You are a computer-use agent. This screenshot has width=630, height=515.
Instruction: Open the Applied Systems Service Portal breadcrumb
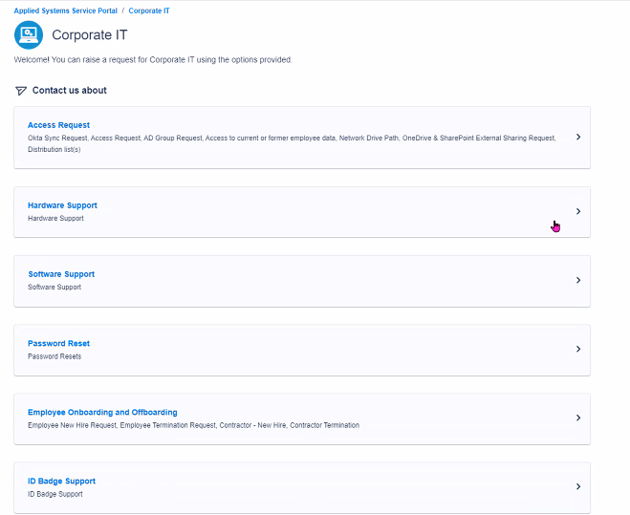(x=66, y=11)
